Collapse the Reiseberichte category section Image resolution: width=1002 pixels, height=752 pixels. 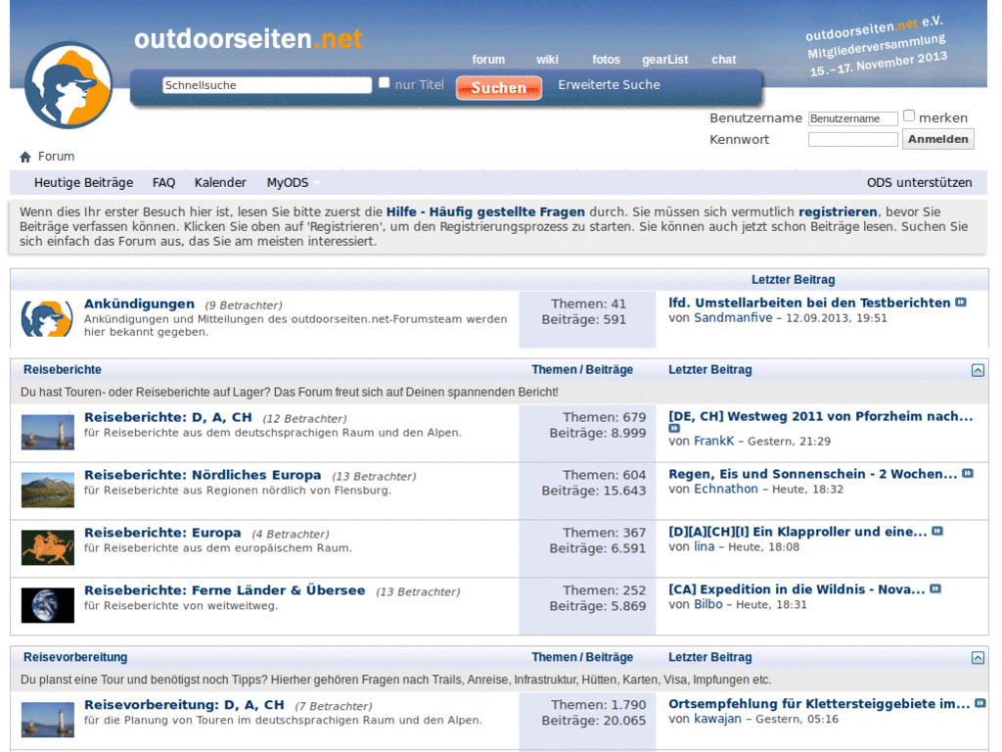point(978,370)
